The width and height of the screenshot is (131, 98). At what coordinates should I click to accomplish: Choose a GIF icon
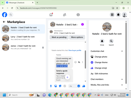coord(65,86)
